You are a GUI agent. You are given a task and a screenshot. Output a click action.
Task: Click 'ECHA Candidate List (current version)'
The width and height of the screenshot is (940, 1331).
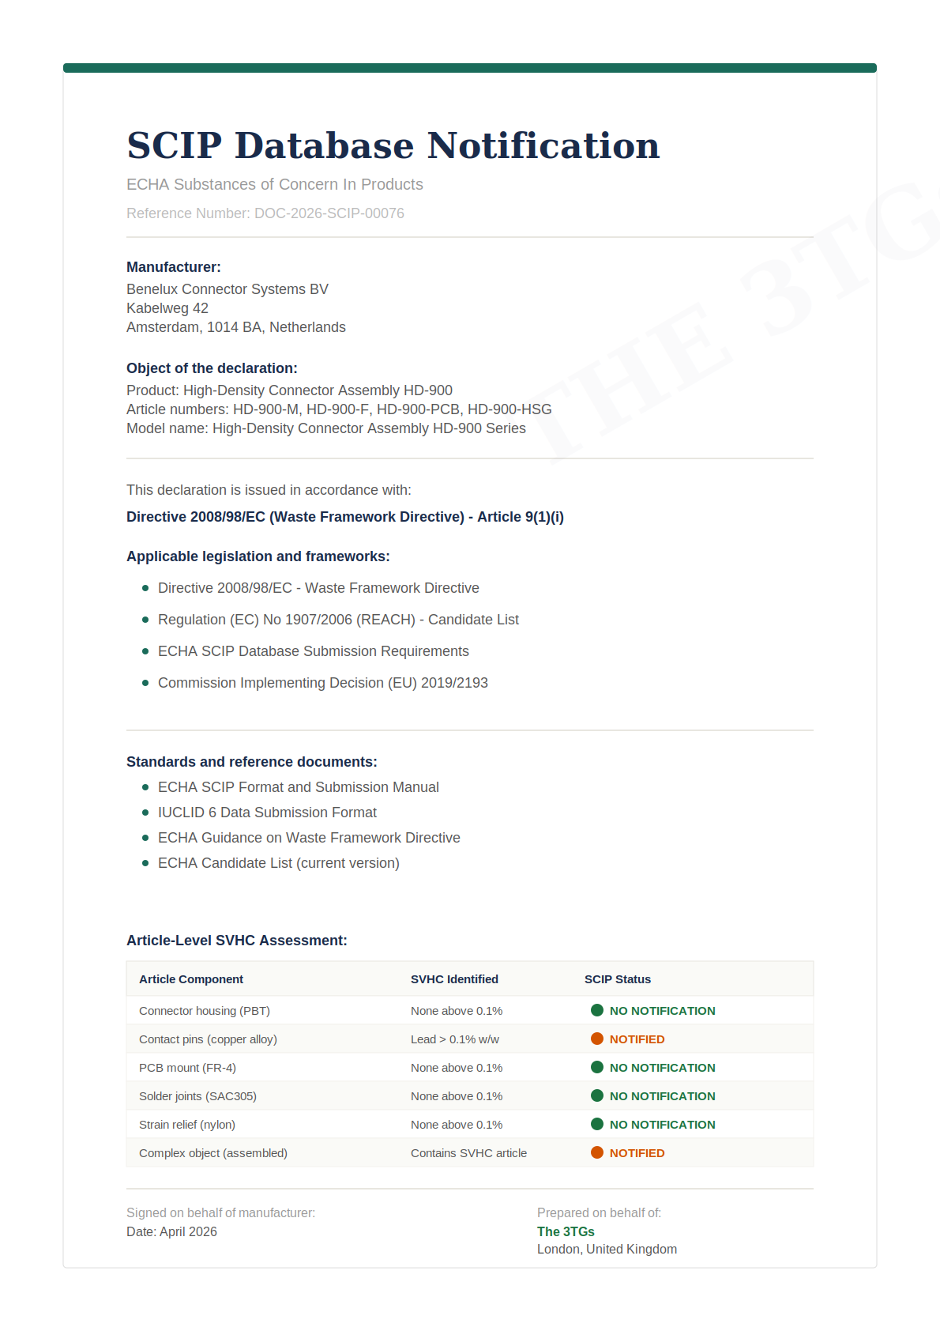point(279,863)
